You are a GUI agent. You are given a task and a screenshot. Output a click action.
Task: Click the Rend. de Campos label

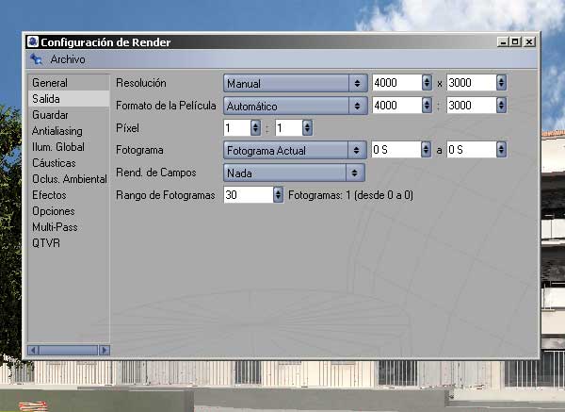click(x=156, y=173)
